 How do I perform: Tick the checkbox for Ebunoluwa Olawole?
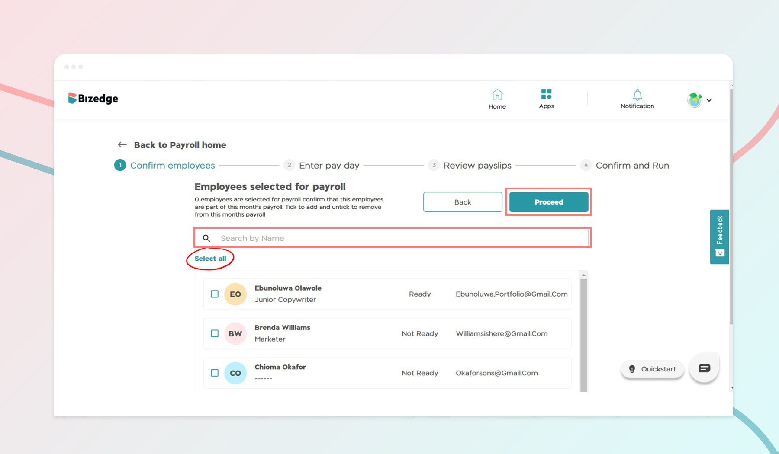215,294
